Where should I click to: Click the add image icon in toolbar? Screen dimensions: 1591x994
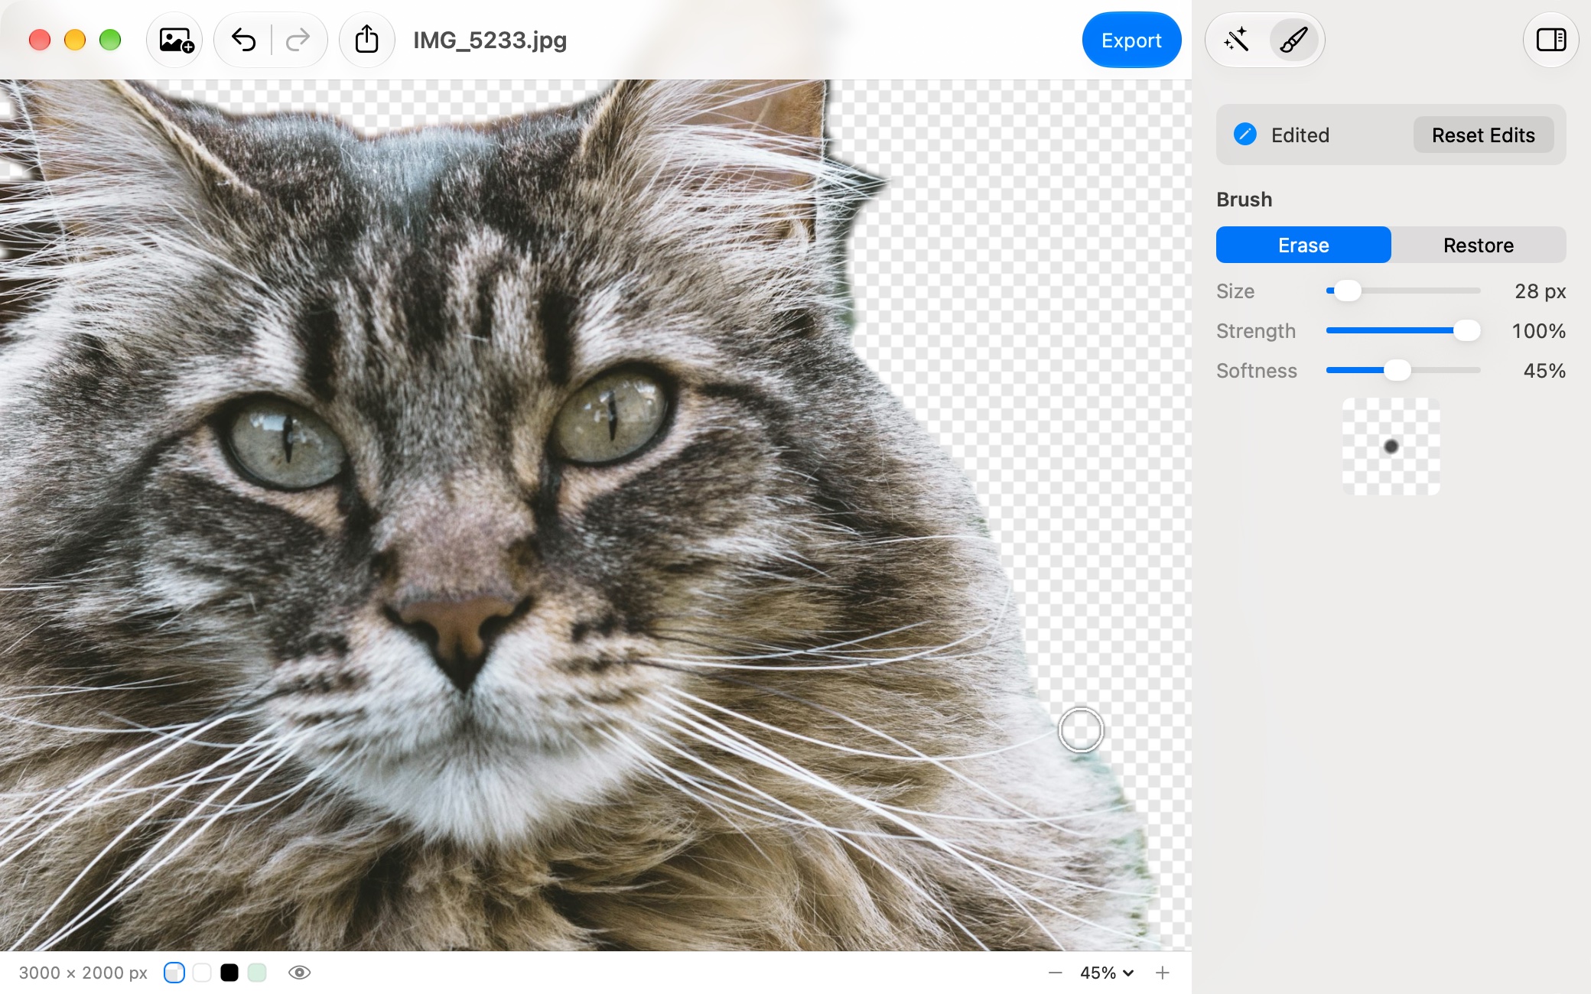tap(176, 40)
